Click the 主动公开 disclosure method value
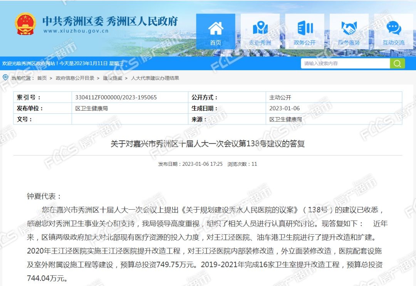This screenshot has height=286, width=416. (280, 98)
